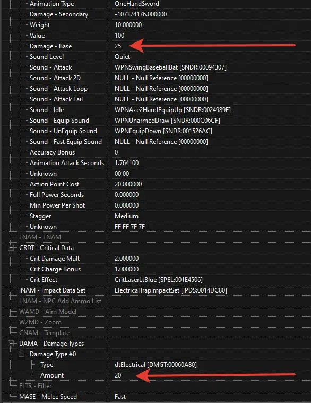Select the Stagger Medium value
The height and width of the screenshot is (403, 311).
pos(126,216)
